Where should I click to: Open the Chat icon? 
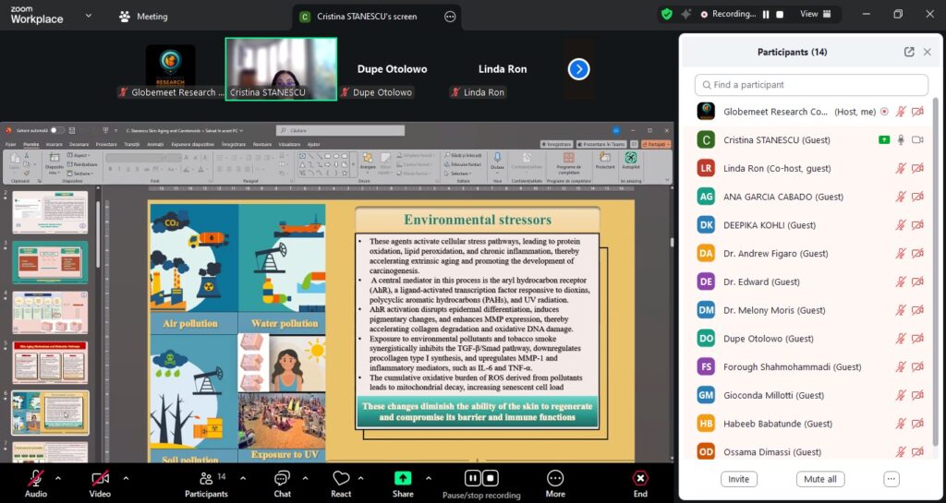[283, 478]
